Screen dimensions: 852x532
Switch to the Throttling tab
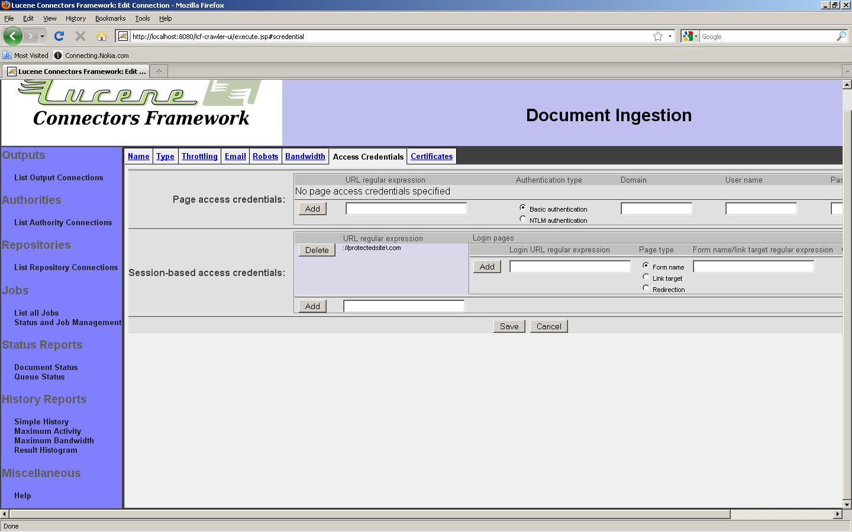(x=199, y=156)
